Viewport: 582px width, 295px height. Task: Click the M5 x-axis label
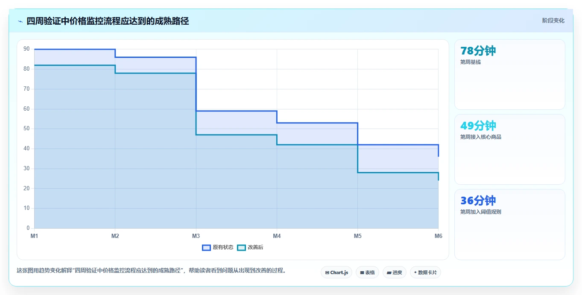click(x=357, y=236)
